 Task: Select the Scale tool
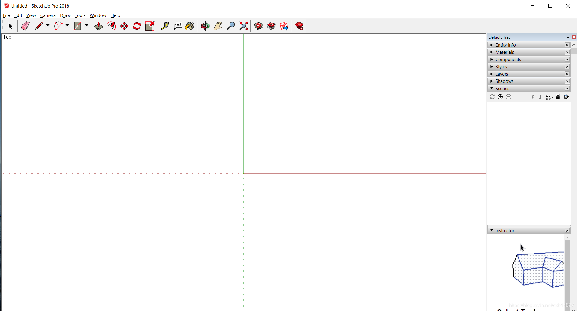click(x=150, y=26)
